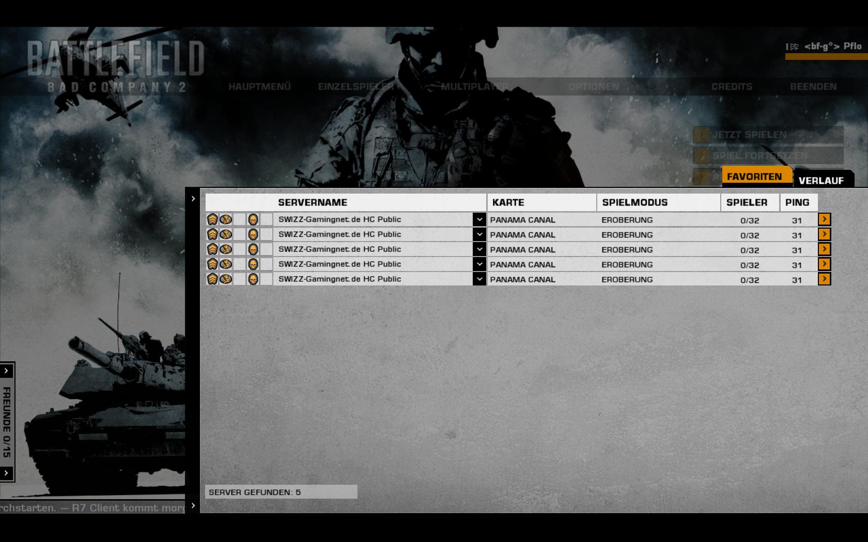
Task: Click the rank chevron icon of fifth server row
Action: (212, 279)
